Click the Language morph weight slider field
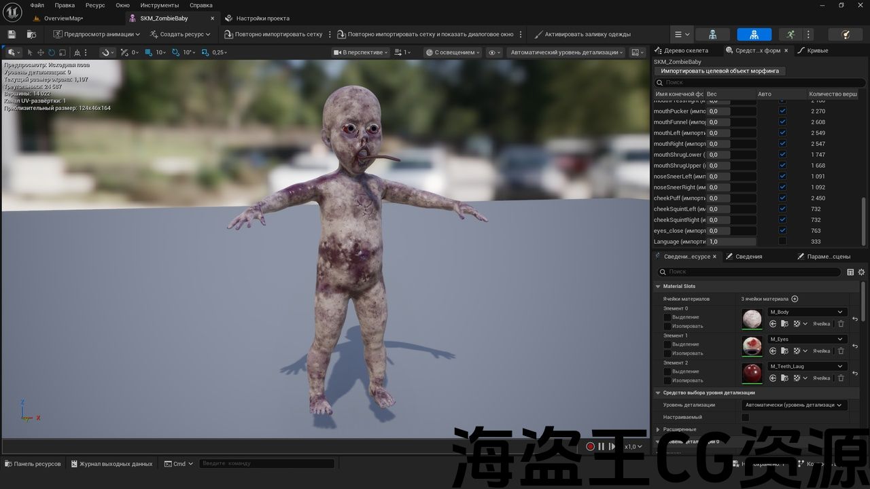Screen dimensions: 870x489 [731, 242]
